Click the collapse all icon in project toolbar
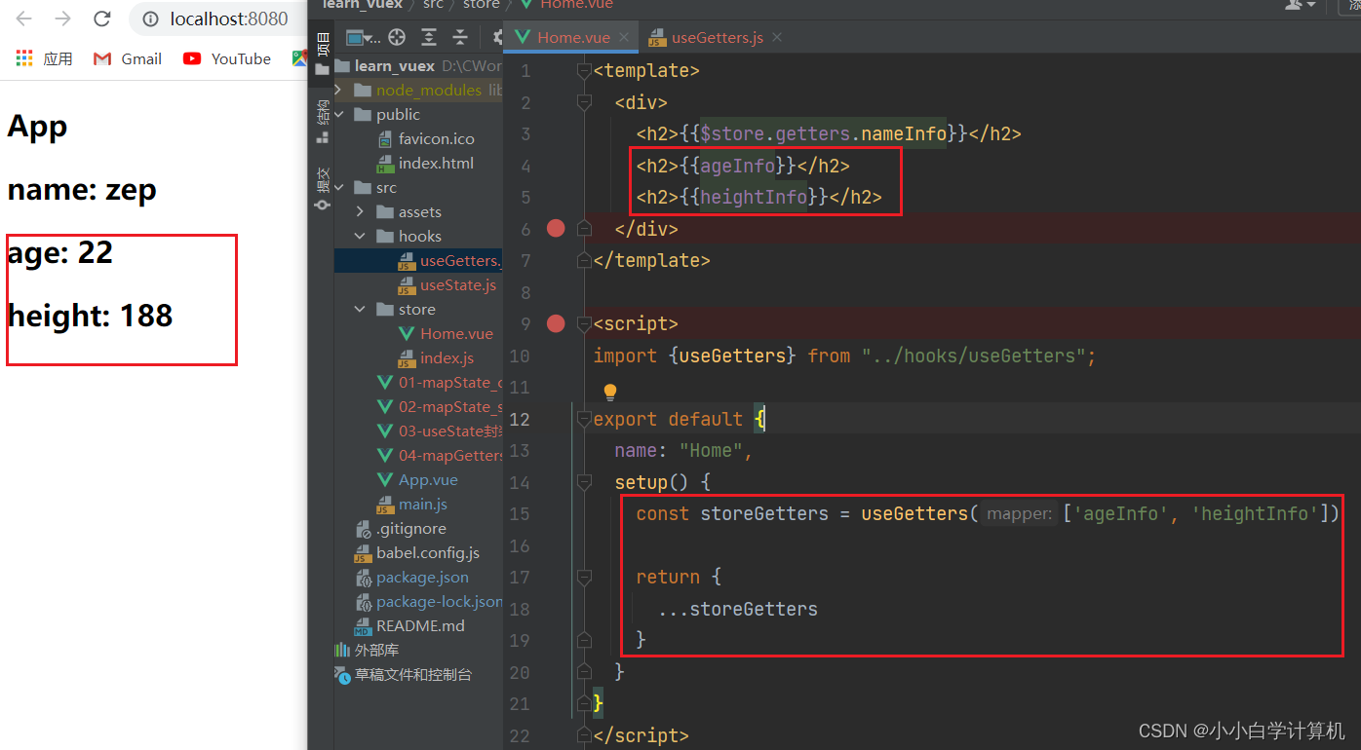Screen dimensions: 1361x750 [460, 38]
